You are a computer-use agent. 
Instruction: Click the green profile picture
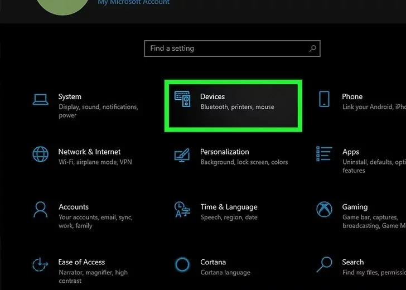point(61,6)
